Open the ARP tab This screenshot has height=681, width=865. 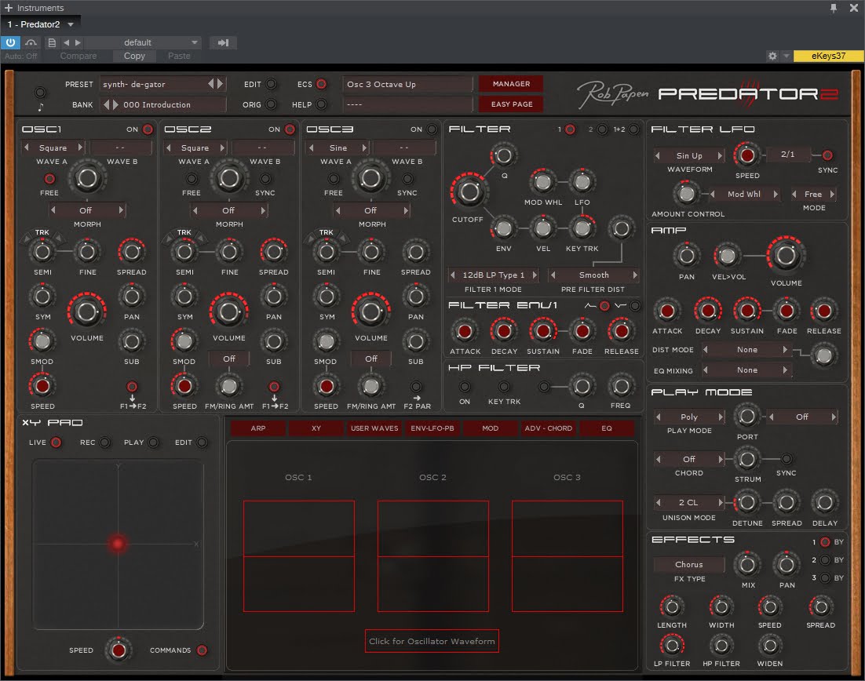pos(258,428)
